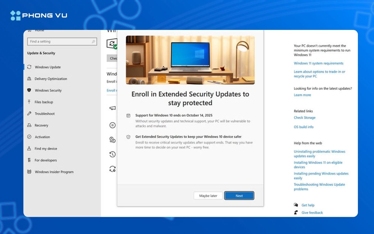Click the For developers icon
Screen dimensions: 374x234
(x=29, y=160)
